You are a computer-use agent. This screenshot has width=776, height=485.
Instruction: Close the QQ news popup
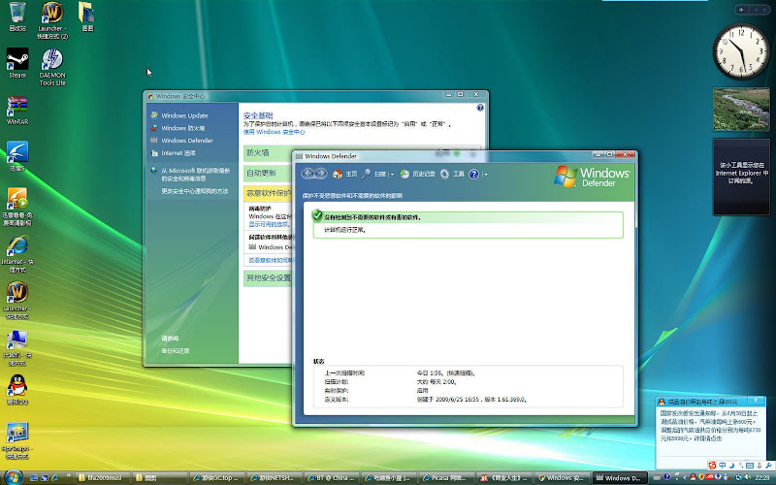click(x=756, y=400)
